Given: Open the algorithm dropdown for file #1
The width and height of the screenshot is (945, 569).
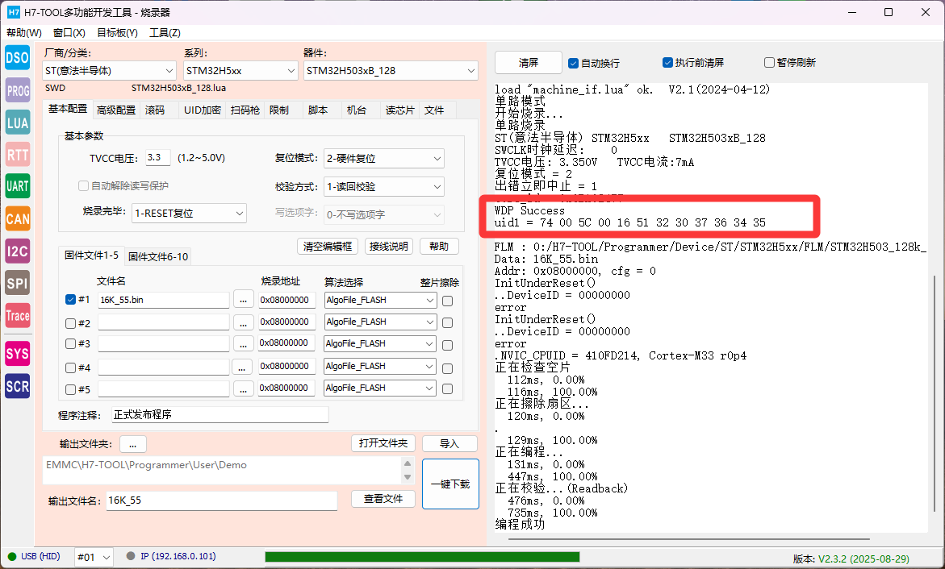Looking at the screenshot, I should [380, 300].
